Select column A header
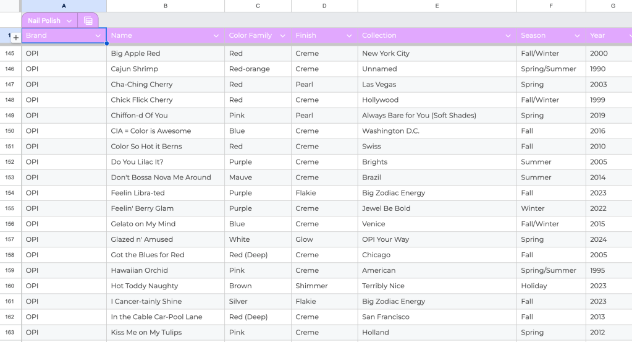 pos(64,6)
